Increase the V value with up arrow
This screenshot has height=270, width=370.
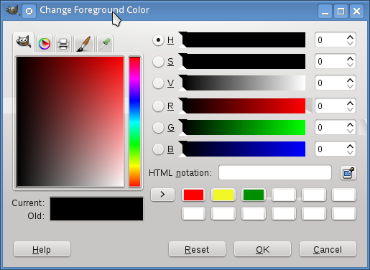[x=350, y=80]
